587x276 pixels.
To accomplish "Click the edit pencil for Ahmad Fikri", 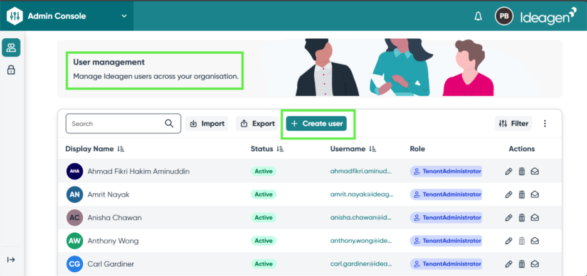I will (x=509, y=171).
